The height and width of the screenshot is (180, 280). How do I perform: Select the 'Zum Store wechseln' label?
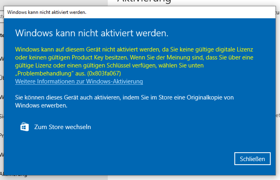pos(63,127)
